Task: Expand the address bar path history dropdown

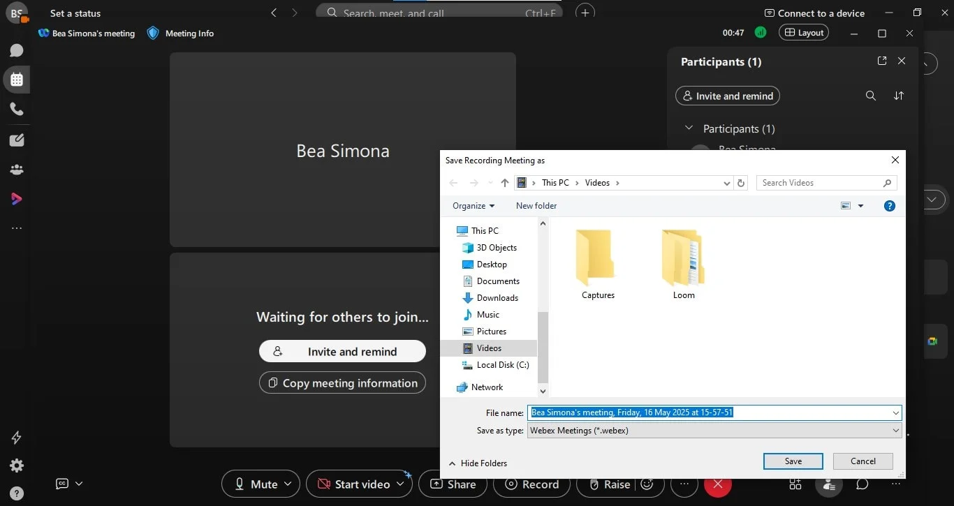Action: tap(727, 183)
